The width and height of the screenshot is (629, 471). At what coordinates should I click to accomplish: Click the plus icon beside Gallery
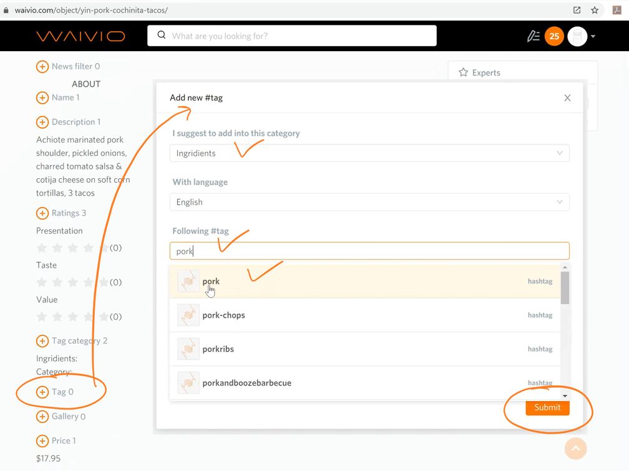pos(42,416)
